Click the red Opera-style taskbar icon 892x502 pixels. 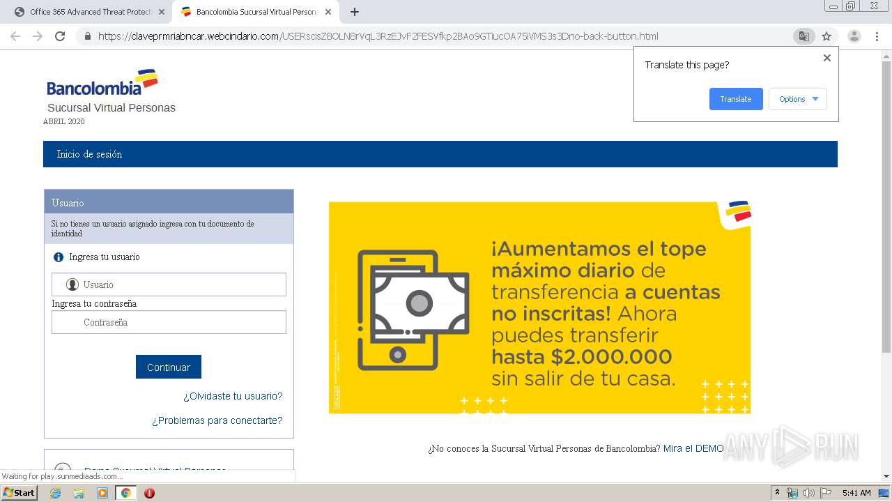tap(149, 493)
